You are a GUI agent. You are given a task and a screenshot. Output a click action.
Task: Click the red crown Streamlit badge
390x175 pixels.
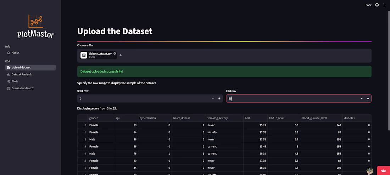coord(384,170)
